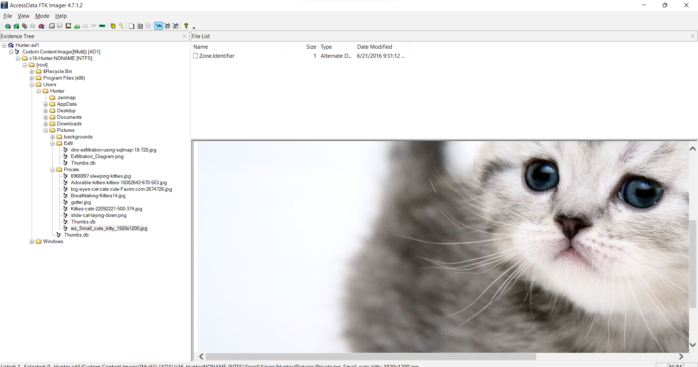Click the Obtain Protected Files icon
This screenshot has width=698, height=367.
[113, 26]
